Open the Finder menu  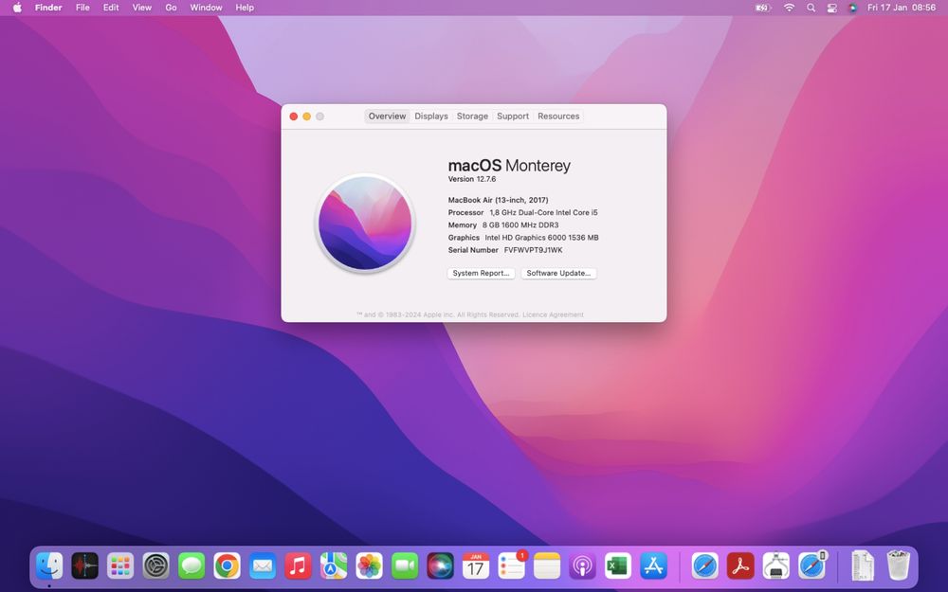click(48, 8)
